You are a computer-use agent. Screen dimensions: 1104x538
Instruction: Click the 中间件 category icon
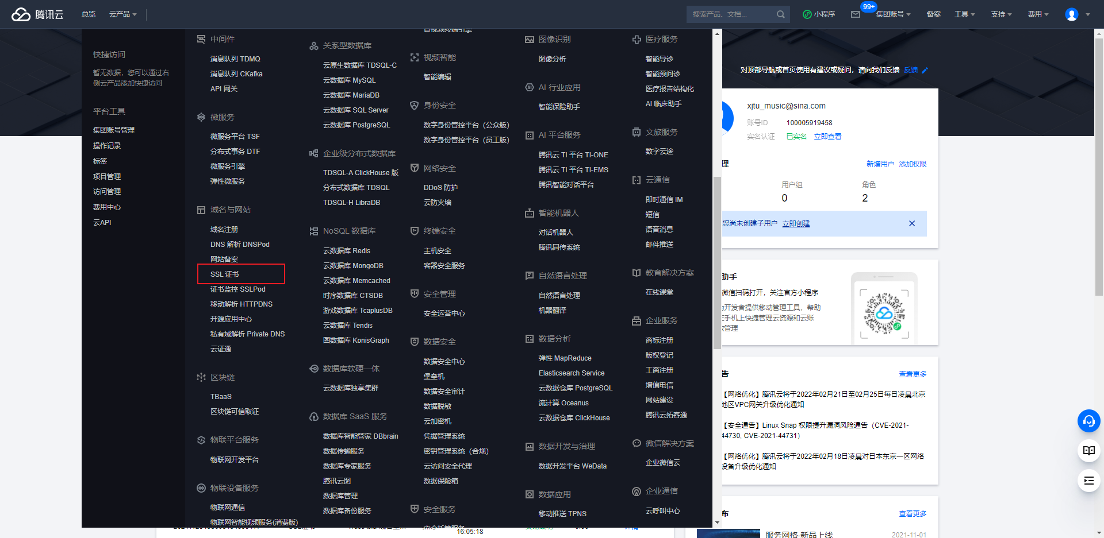(x=201, y=39)
